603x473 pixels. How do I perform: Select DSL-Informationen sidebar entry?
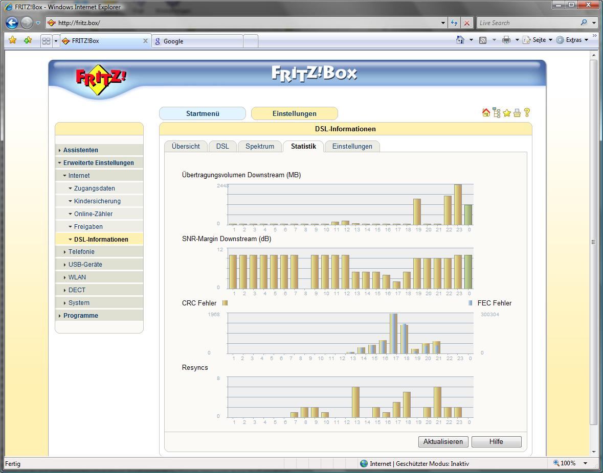point(99,239)
